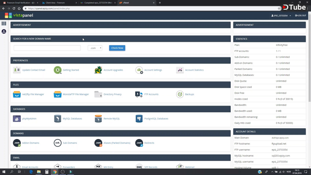Open Windows Start menu

tap(4, 172)
